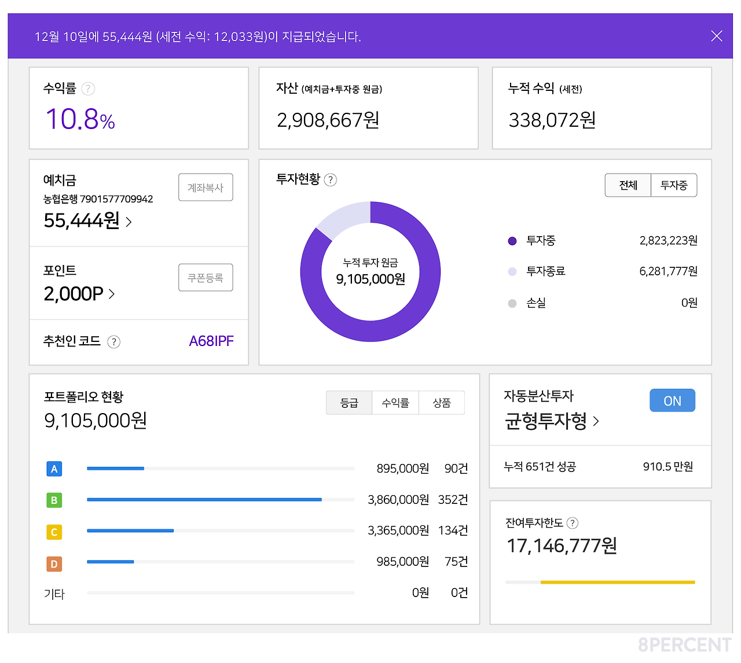Open help icon next to 투자현황
Image resolution: width=741 pixels, height=663 pixels.
[331, 180]
